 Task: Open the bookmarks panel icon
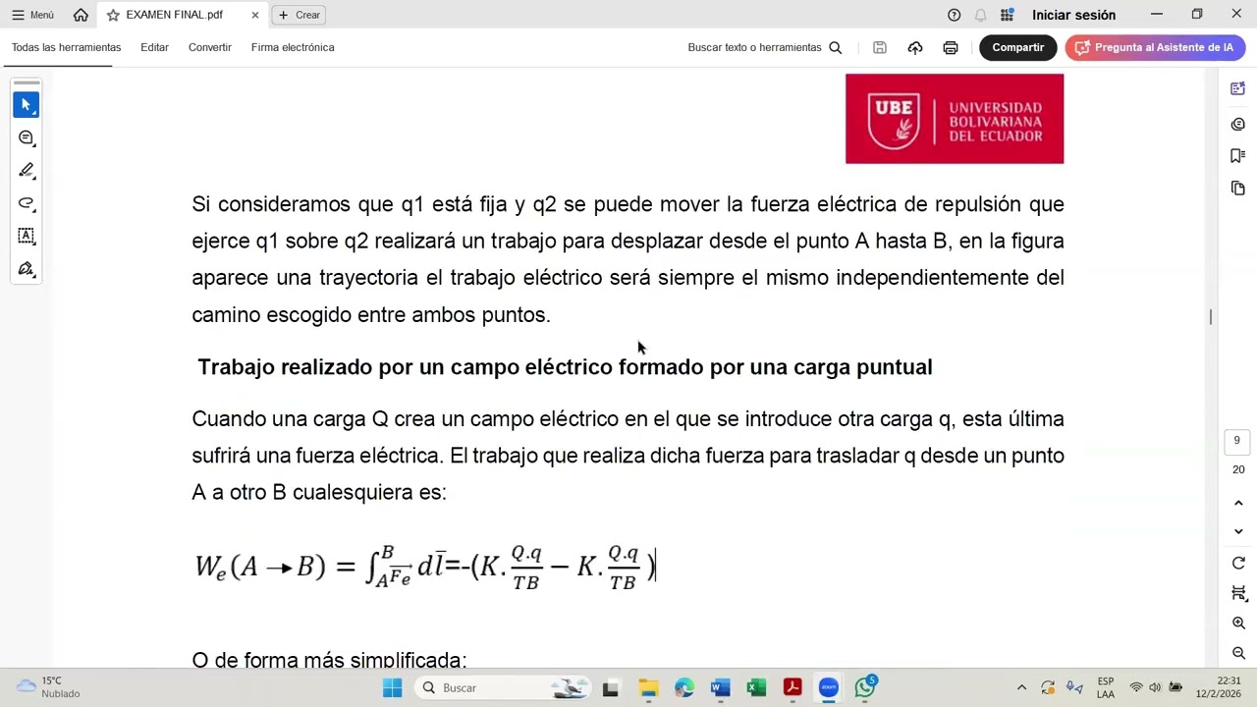point(1237,155)
